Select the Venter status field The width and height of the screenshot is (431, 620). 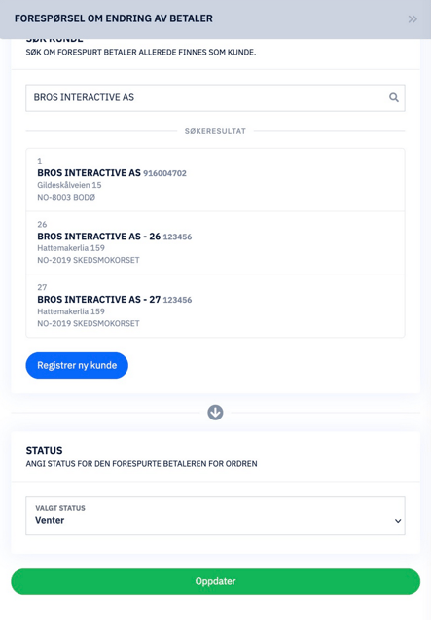point(216,516)
